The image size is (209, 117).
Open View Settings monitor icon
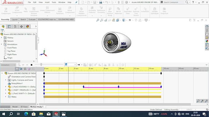tap(146, 20)
